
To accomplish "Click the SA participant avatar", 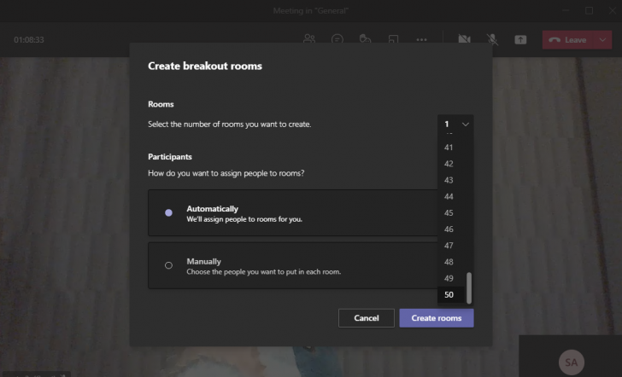I will coord(572,362).
